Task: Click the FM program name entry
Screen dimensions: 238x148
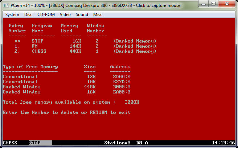Action: pyautogui.click(x=34, y=46)
